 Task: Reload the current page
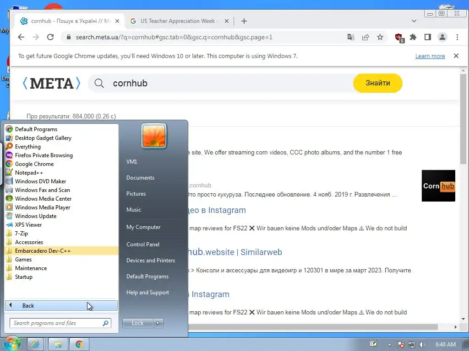[50, 37]
